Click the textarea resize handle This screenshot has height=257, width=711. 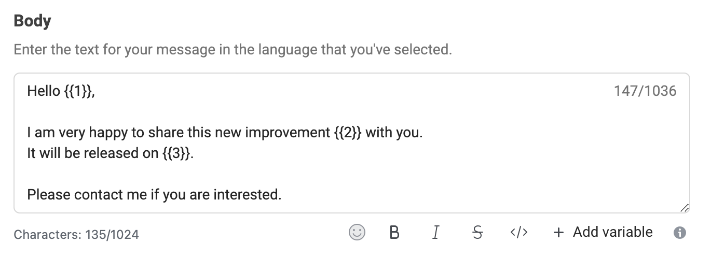click(x=684, y=208)
